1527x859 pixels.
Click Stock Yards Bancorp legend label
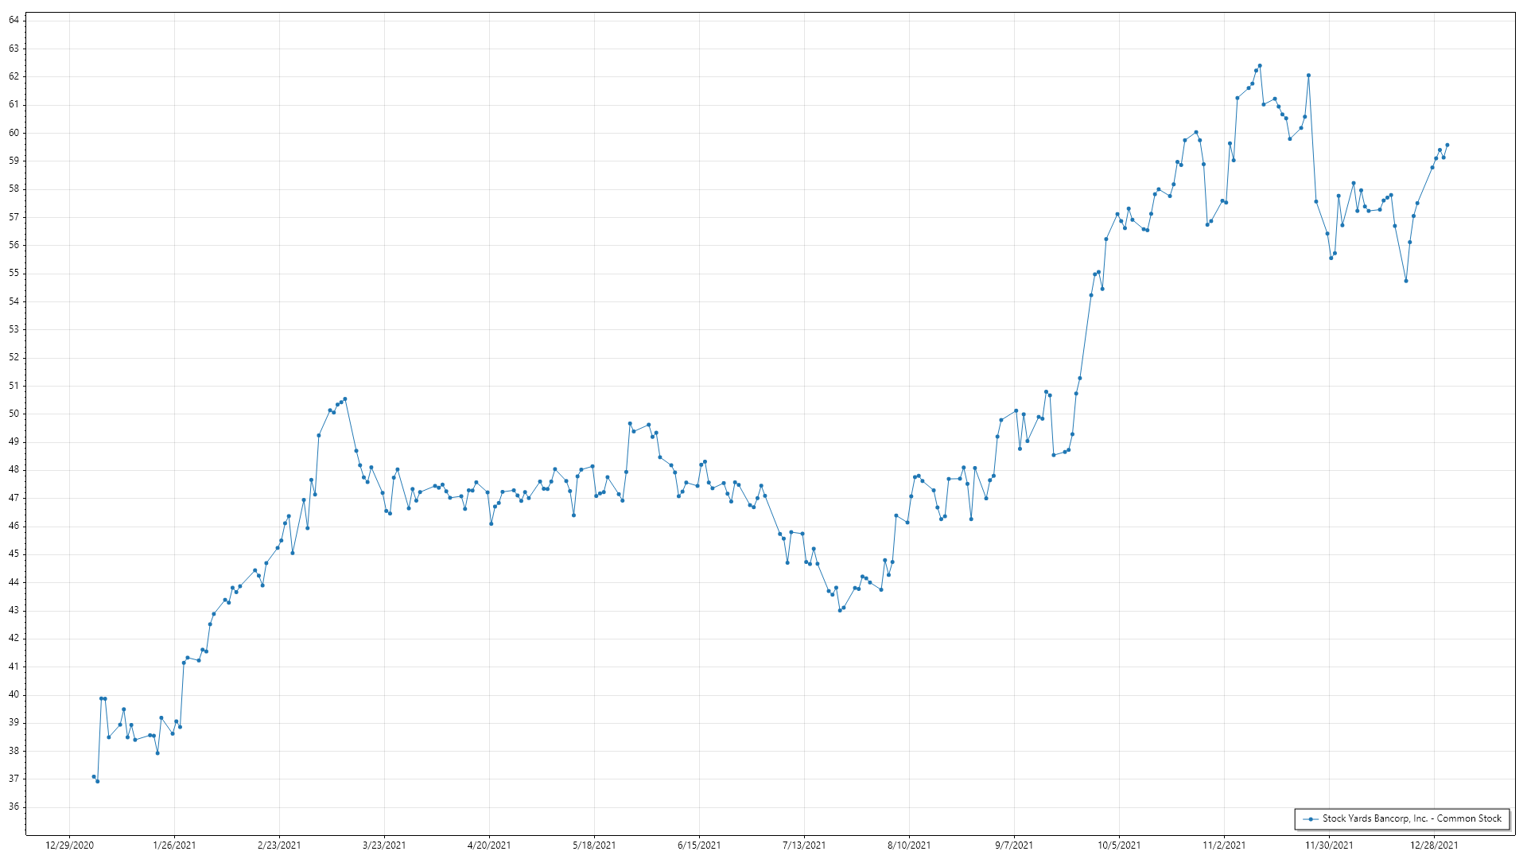tap(1412, 818)
